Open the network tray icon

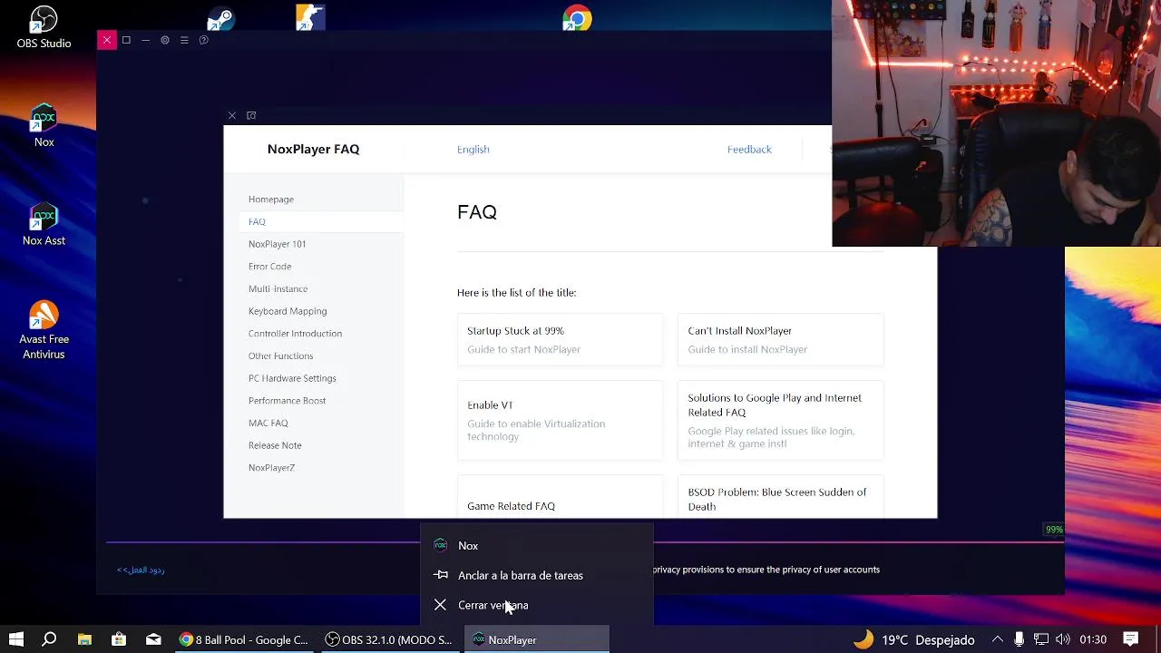[x=1041, y=639]
